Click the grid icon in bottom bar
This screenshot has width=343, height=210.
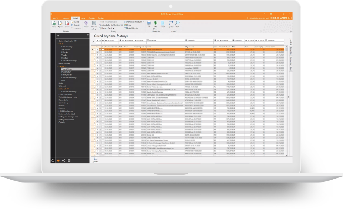pyautogui.click(x=69, y=160)
